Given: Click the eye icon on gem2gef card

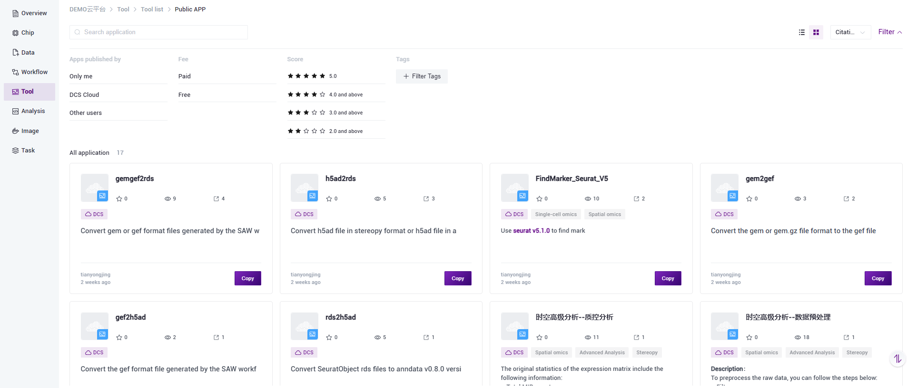Looking at the screenshot, I should click(x=798, y=199).
